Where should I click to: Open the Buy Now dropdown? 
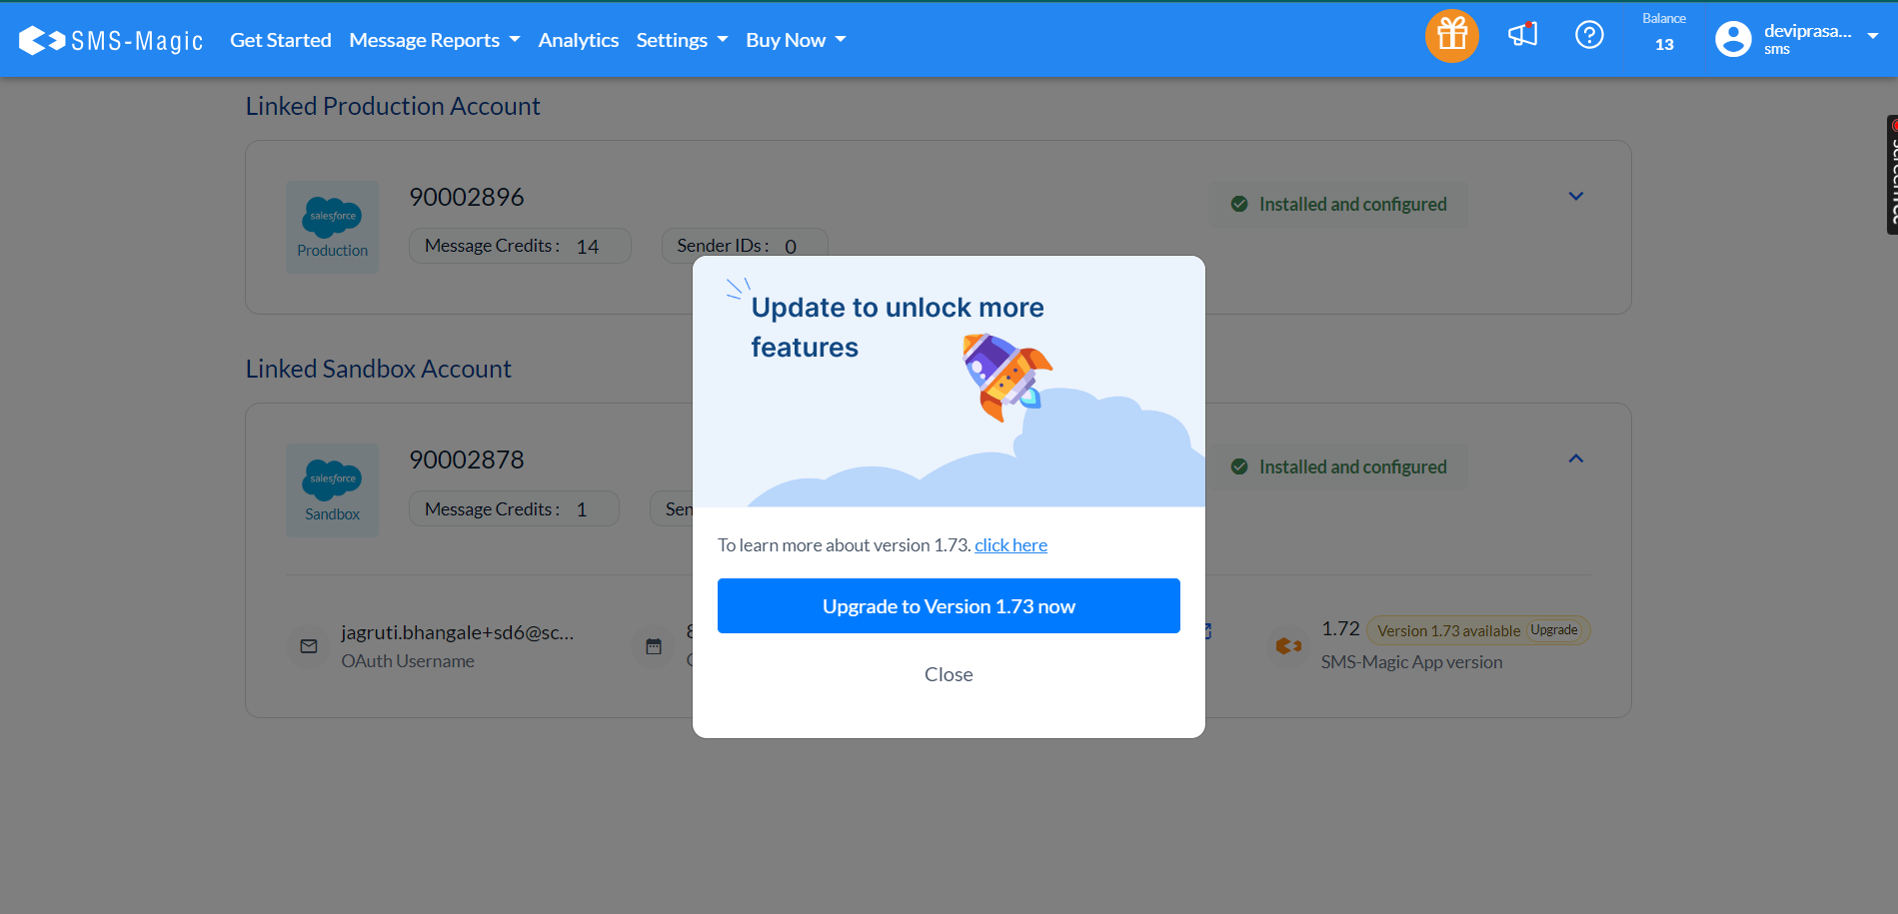coord(796,40)
